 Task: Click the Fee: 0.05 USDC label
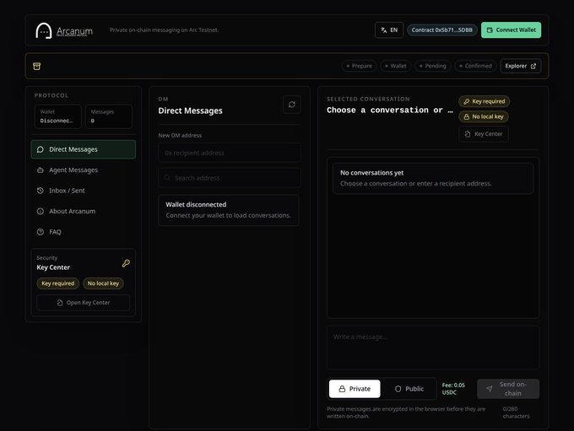(x=453, y=389)
